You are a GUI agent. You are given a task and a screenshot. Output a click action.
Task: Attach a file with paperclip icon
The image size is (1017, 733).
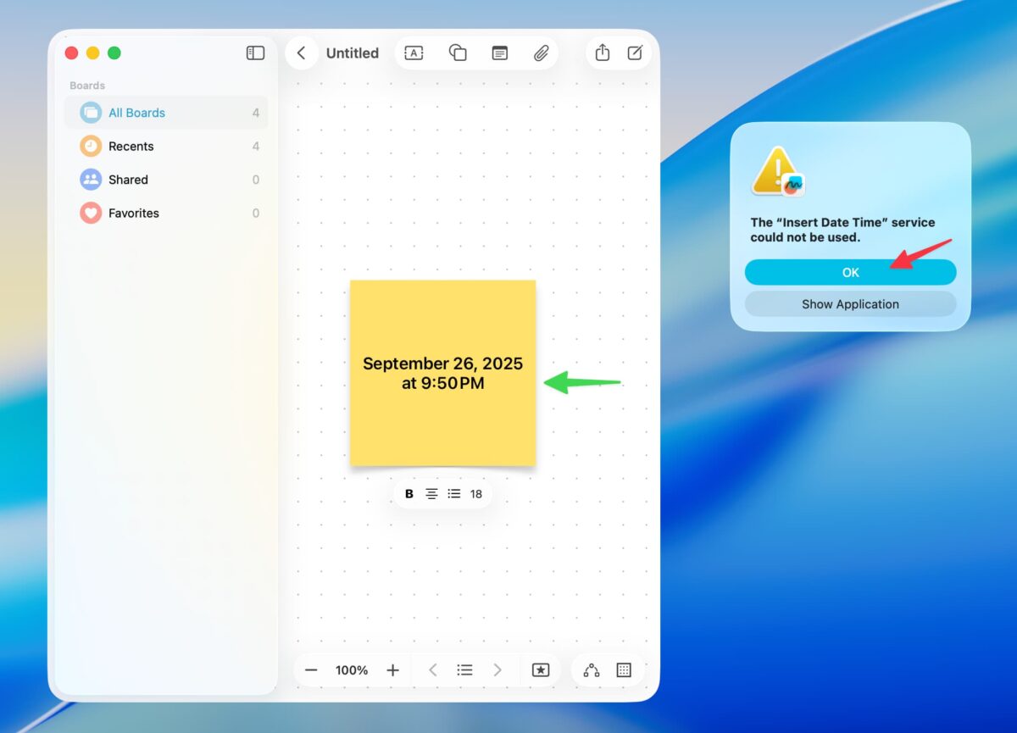[x=541, y=53]
